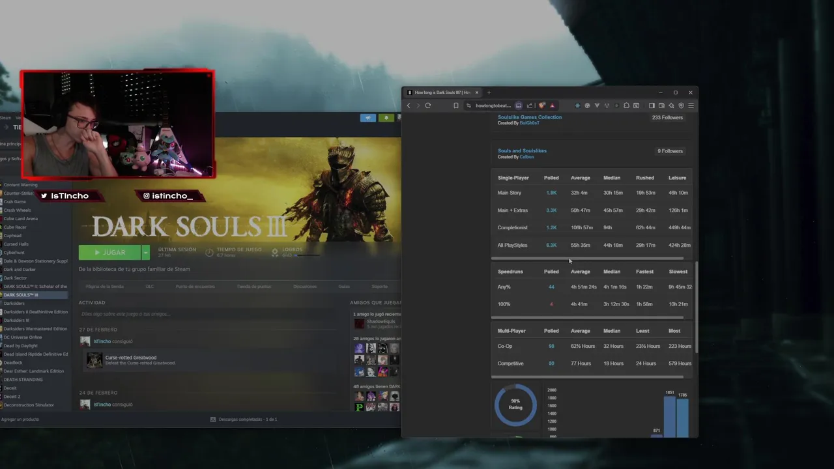834x469 pixels.
Task: Select the How long is Dark Souls III tab
Action: (442, 92)
